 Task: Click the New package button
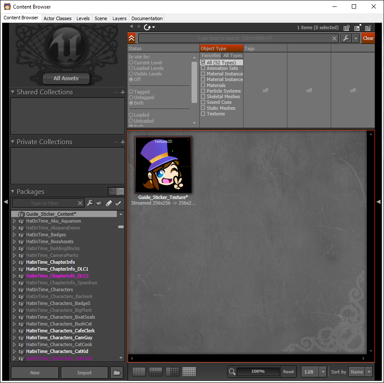(x=35, y=372)
